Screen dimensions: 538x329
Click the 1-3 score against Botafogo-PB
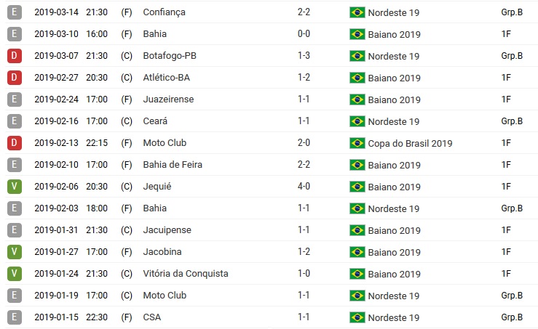304,56
